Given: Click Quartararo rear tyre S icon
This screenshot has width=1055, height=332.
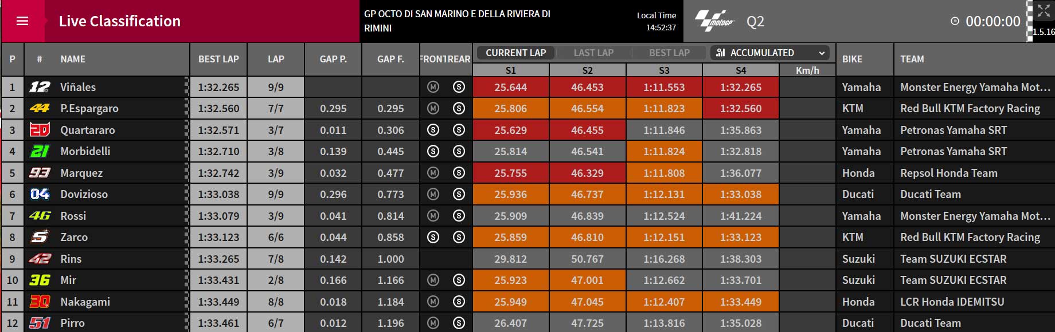Looking at the screenshot, I should point(459,130).
